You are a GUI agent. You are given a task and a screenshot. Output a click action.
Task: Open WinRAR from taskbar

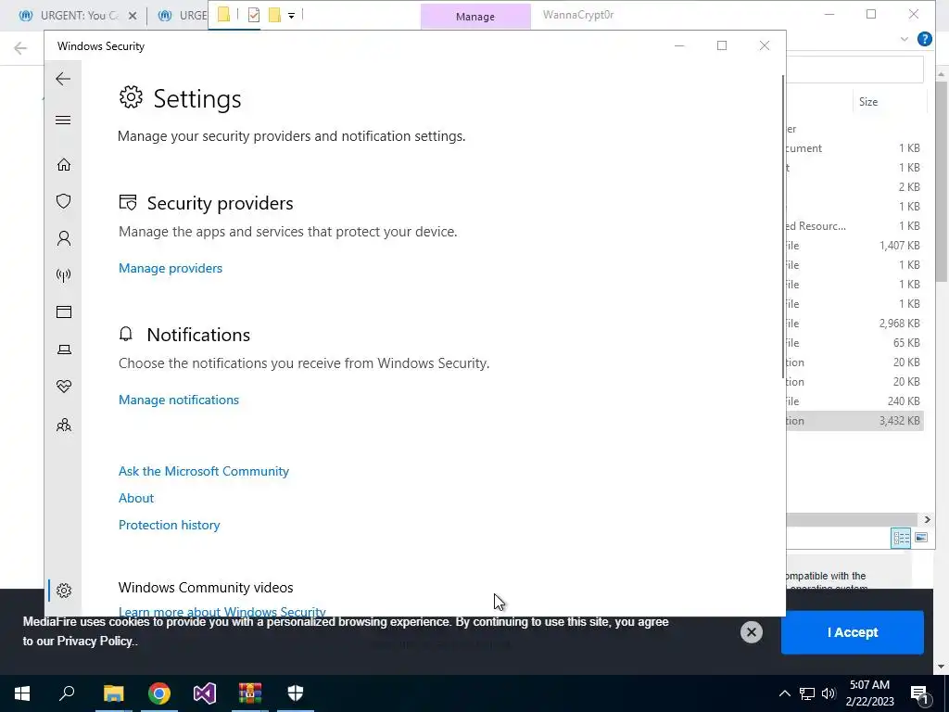tap(250, 693)
